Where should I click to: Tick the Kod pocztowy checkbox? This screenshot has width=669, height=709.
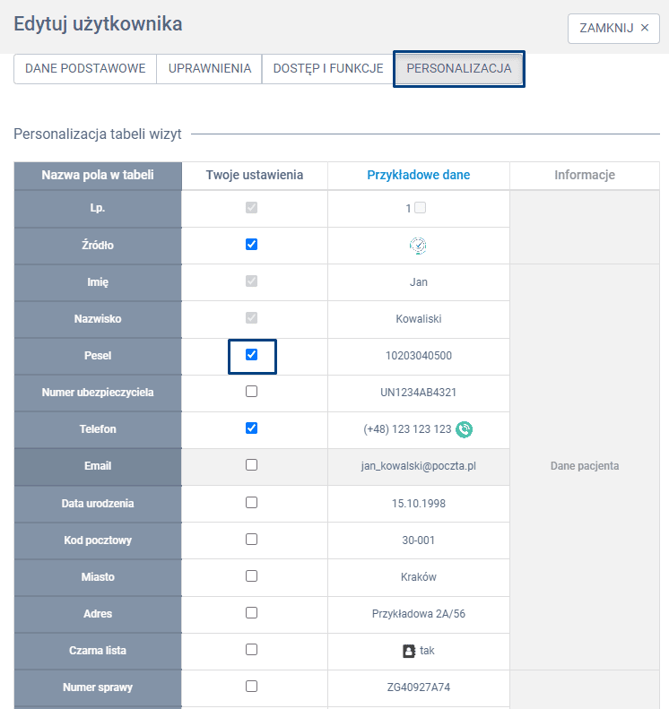point(251,540)
